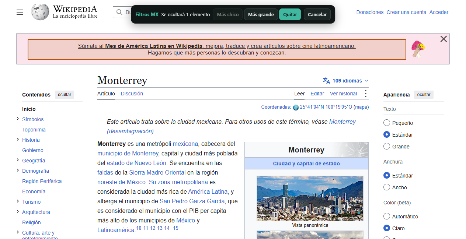Click the coordinates globe icon
The image size is (466, 239).
pyautogui.click(x=296, y=108)
